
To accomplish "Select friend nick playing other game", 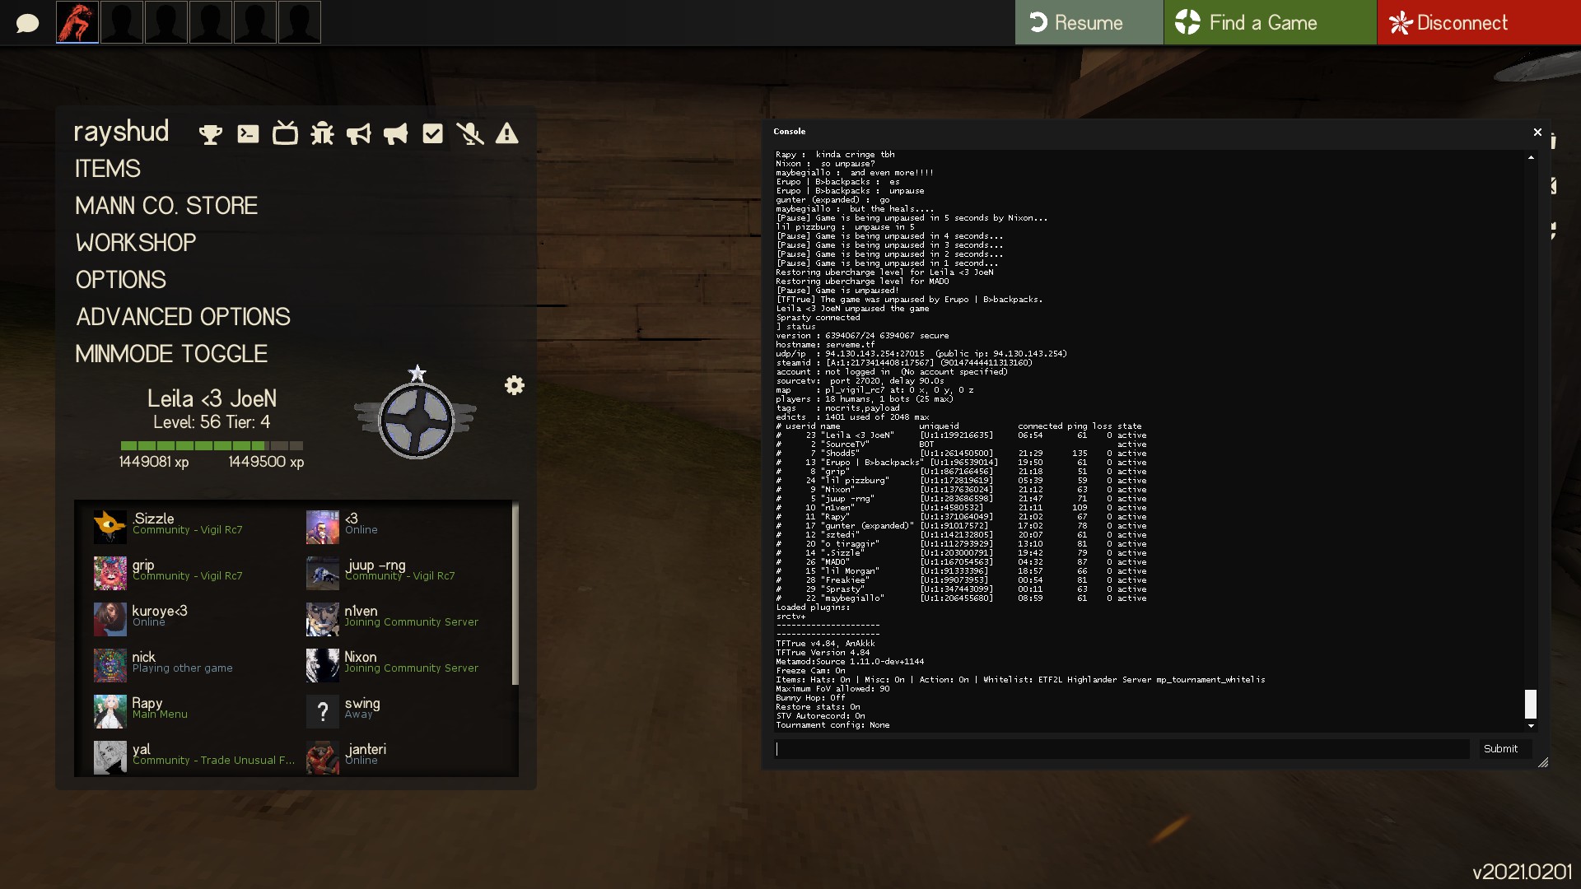I will [x=194, y=664].
